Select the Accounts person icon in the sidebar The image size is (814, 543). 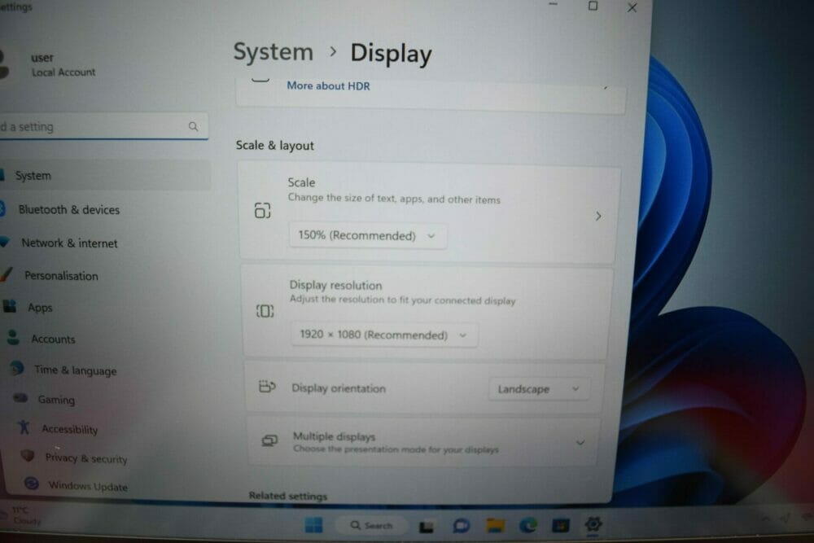pyautogui.click(x=14, y=337)
